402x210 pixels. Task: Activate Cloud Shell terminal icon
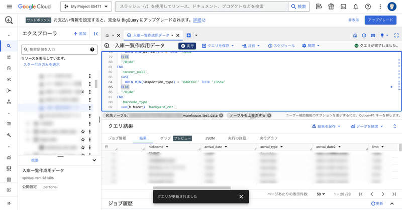343,7
